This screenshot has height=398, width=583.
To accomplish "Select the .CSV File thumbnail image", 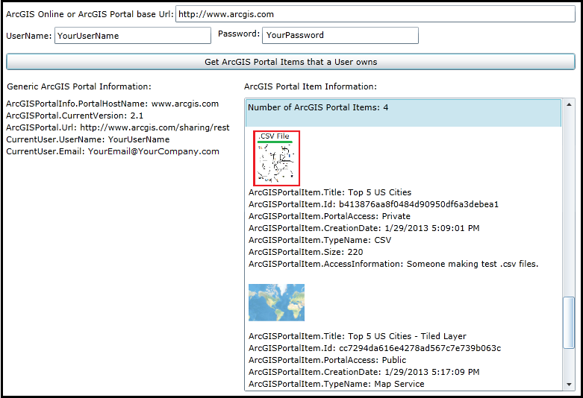I will coord(276,158).
